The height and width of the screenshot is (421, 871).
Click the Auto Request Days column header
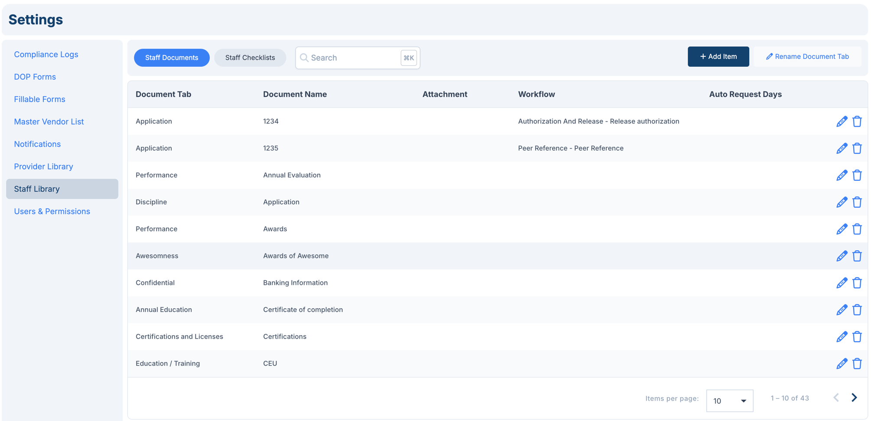(x=745, y=94)
